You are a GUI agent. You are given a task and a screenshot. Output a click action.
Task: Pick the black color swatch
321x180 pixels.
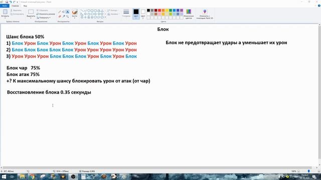[148, 10]
